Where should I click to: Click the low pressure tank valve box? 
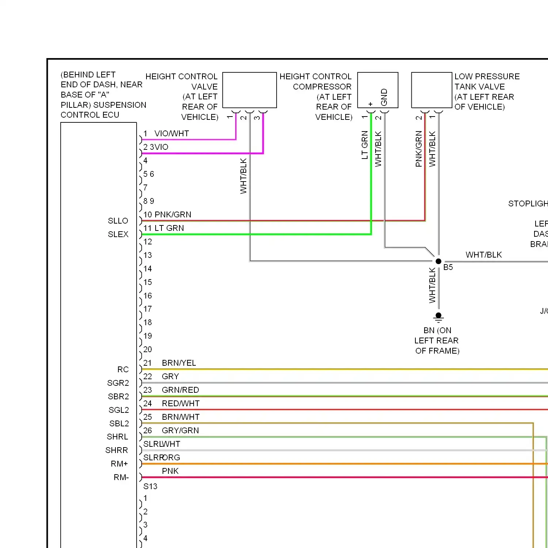coord(432,90)
